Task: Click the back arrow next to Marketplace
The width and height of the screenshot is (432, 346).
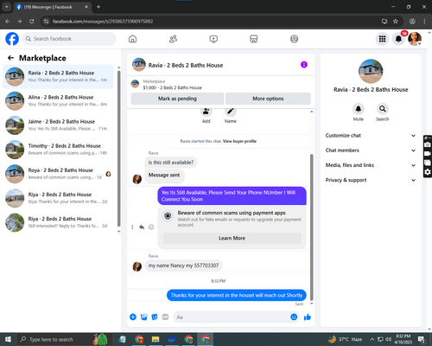Action: pyautogui.click(x=10, y=58)
